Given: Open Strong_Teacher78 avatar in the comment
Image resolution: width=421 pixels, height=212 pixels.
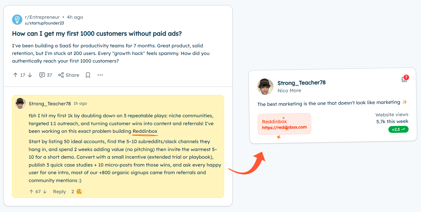Looking at the screenshot, I should click(x=20, y=103).
